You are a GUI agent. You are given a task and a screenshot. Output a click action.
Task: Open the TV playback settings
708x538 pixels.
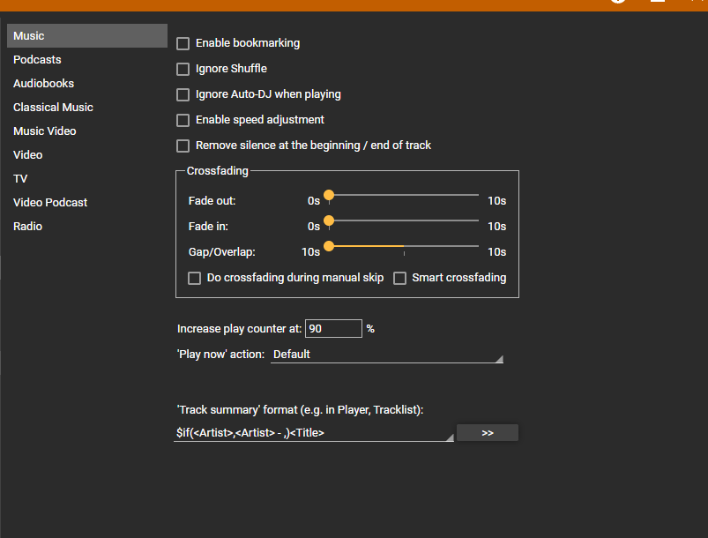pos(87,179)
